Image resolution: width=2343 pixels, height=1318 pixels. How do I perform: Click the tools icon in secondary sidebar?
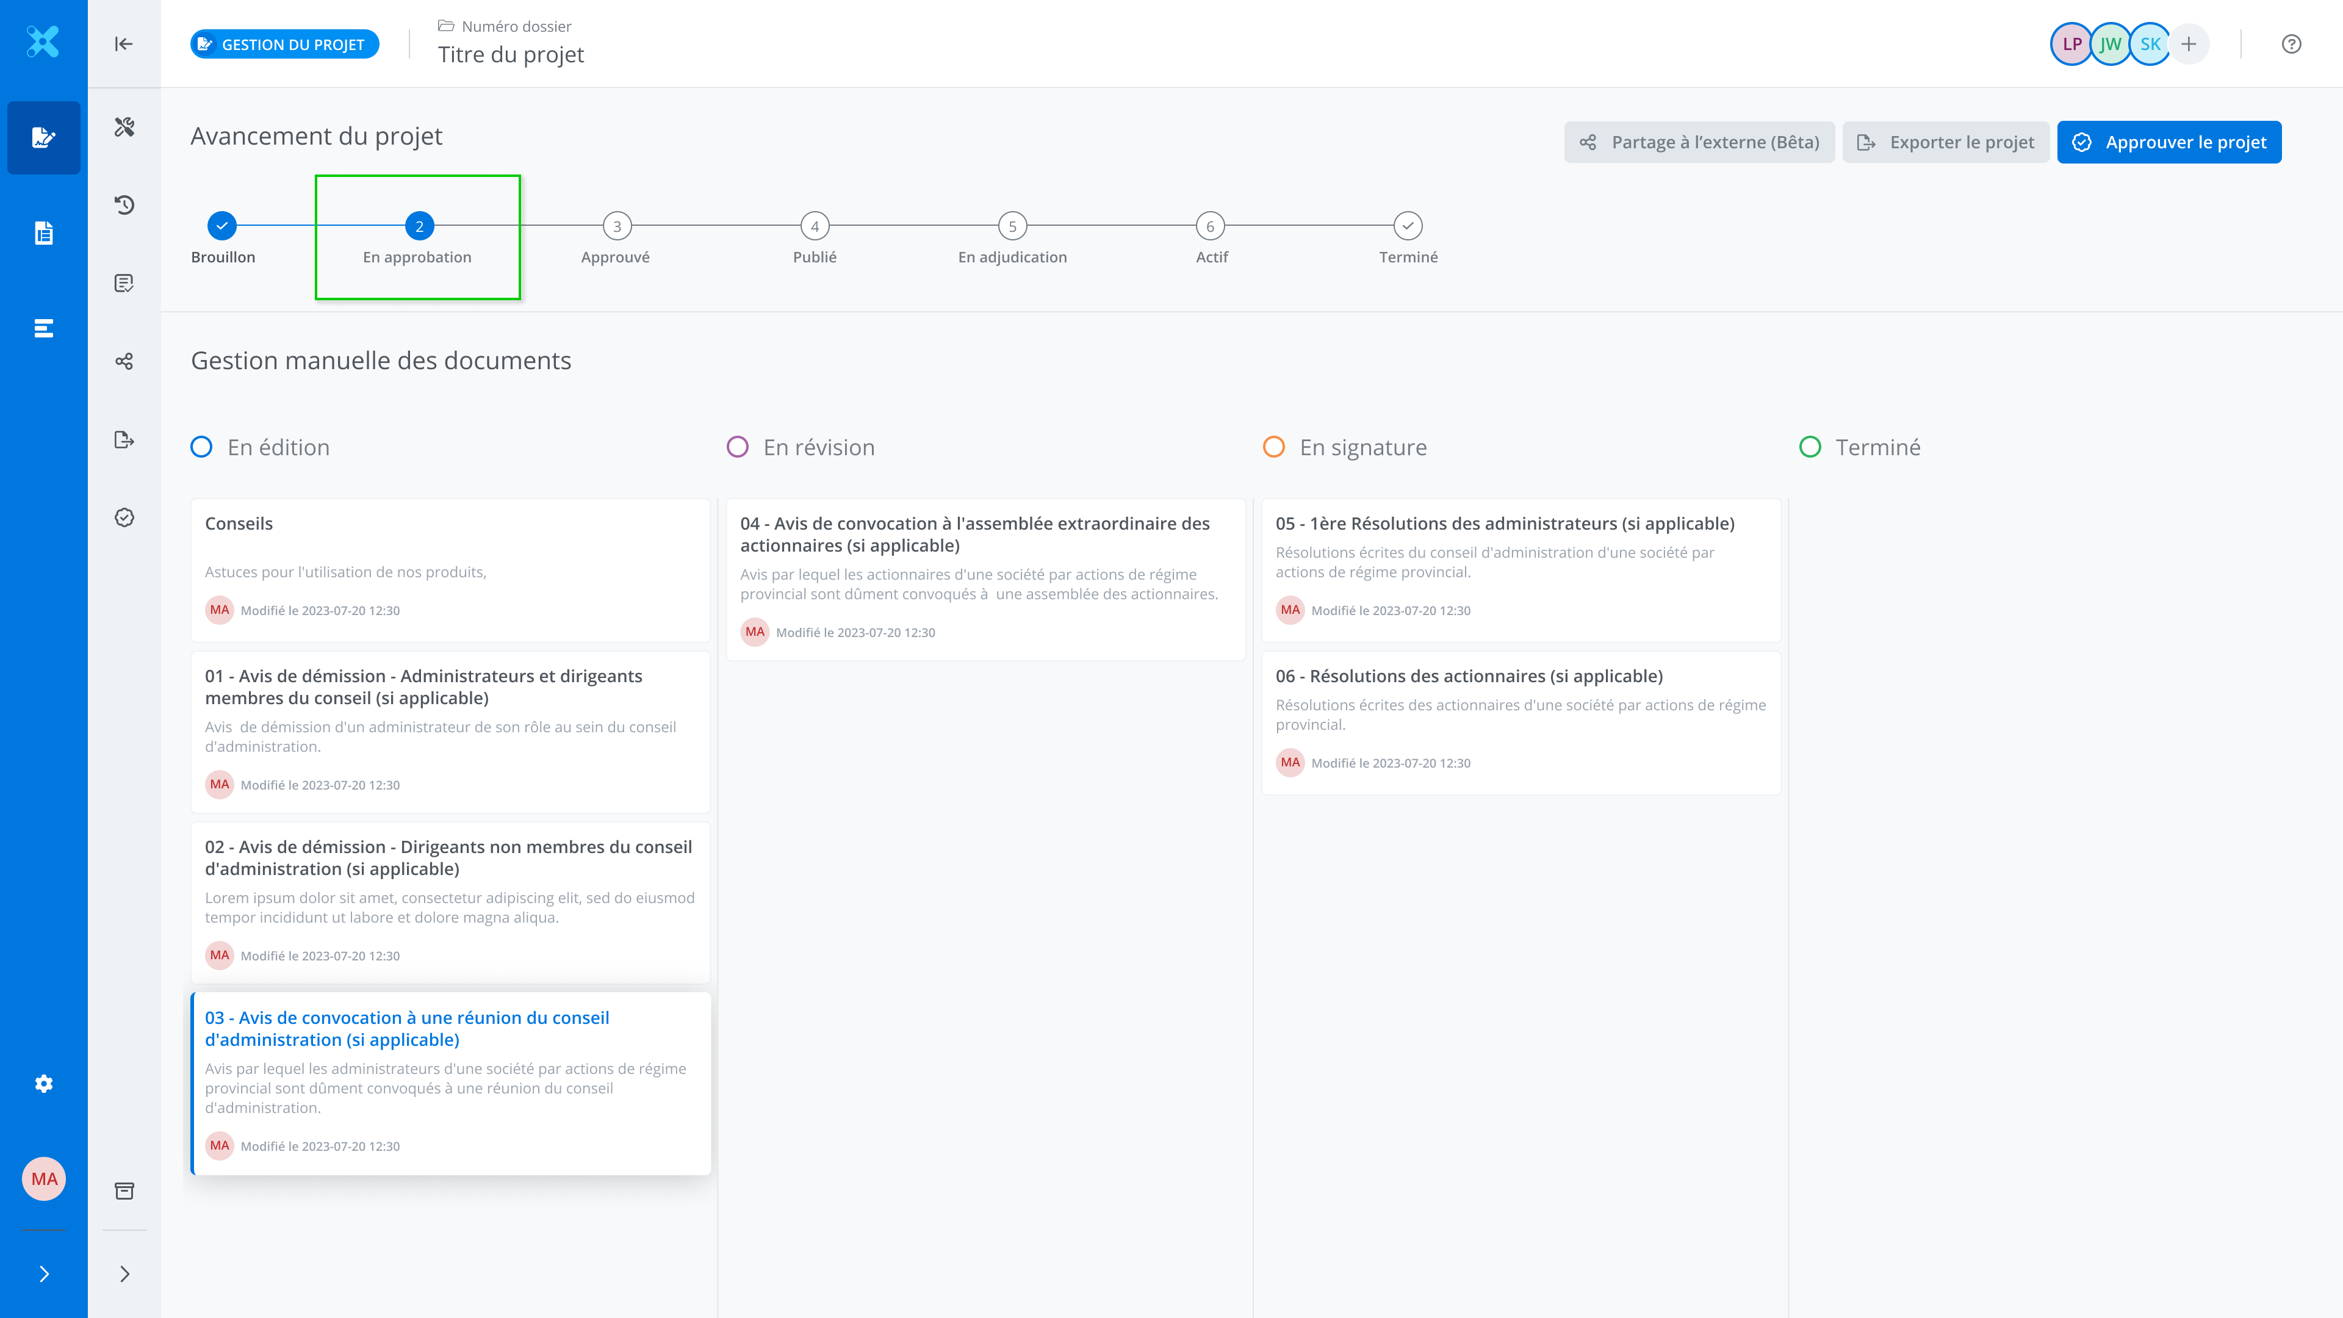coord(124,126)
